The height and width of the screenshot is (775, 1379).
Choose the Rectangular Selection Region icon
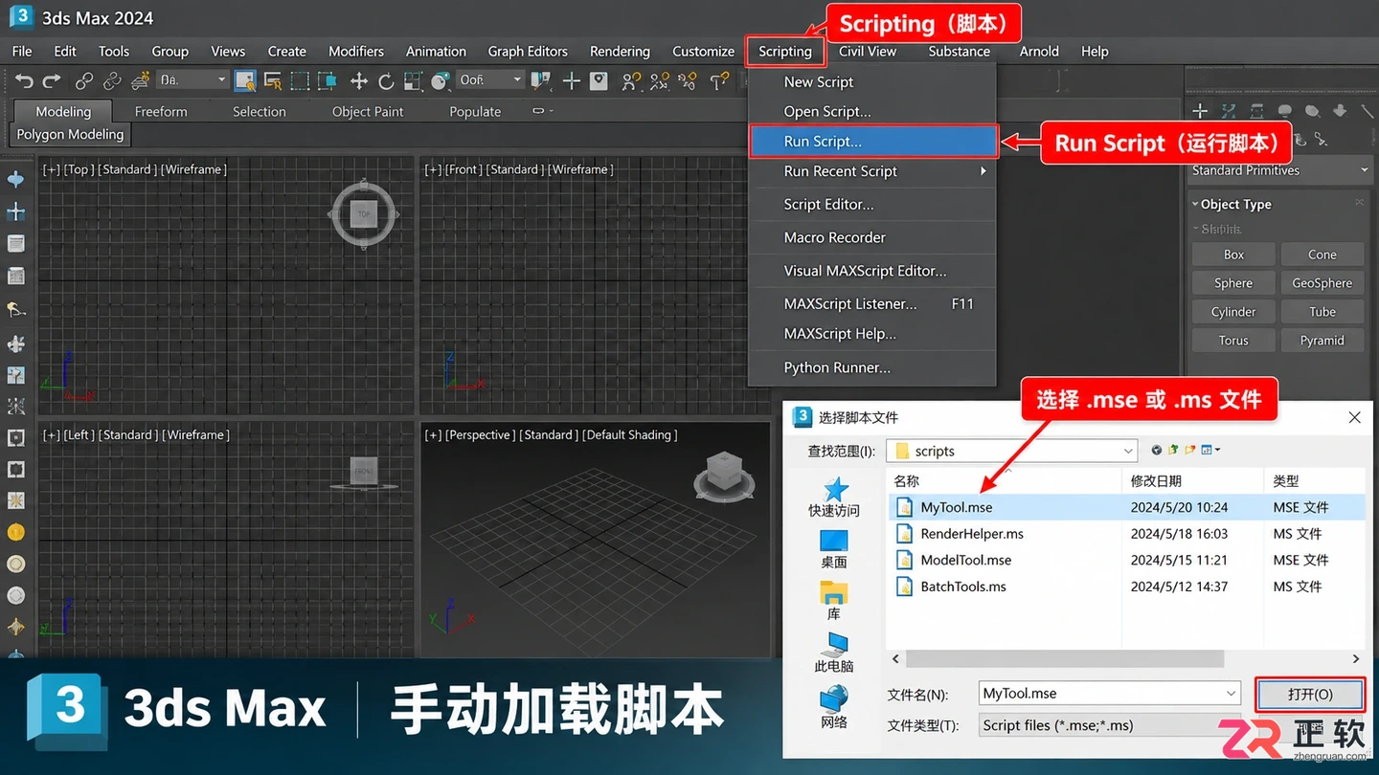tap(301, 80)
